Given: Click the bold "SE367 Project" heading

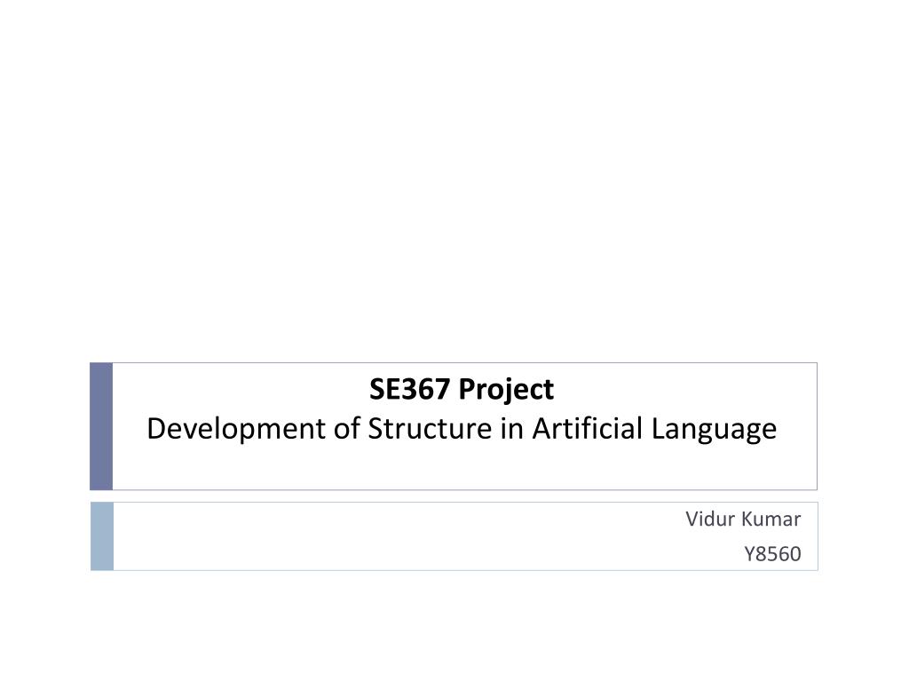Looking at the screenshot, I should 462,390.
